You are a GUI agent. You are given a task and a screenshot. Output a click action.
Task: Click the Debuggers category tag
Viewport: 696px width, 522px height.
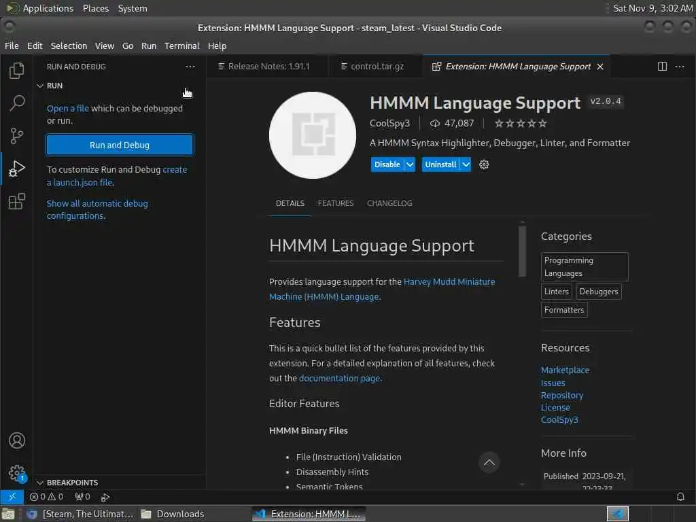coord(598,292)
